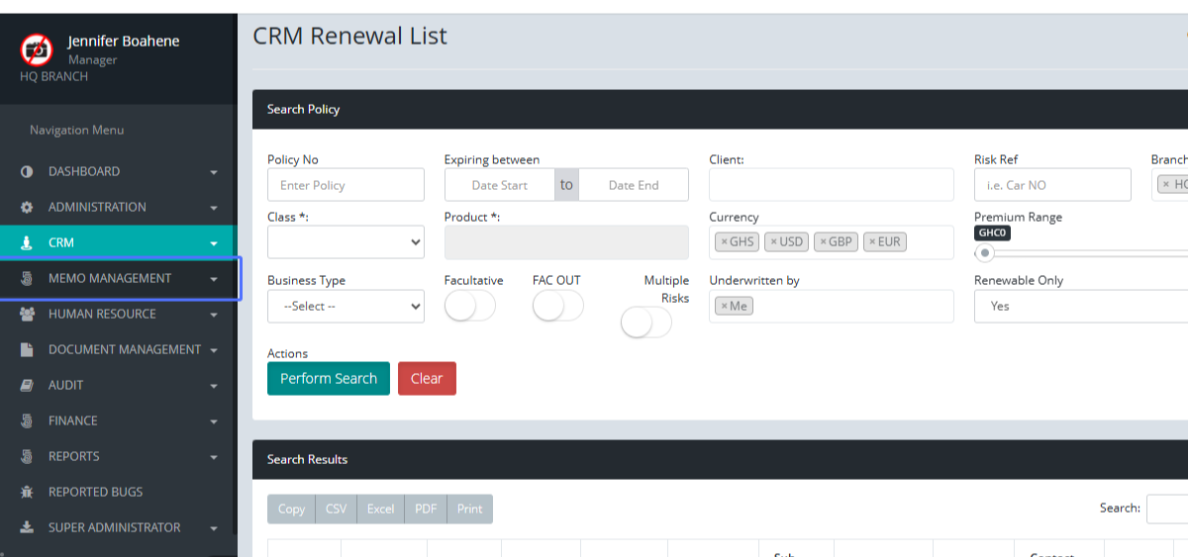
Task: Click the Audit book icon
Action: point(27,386)
